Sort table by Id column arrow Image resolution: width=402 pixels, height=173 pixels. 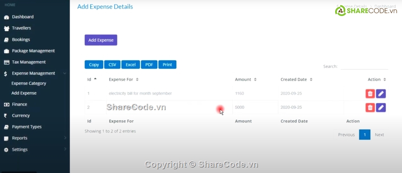95,79
